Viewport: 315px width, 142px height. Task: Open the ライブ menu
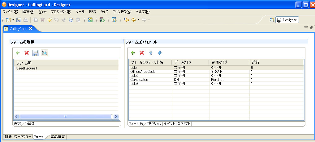click(104, 12)
